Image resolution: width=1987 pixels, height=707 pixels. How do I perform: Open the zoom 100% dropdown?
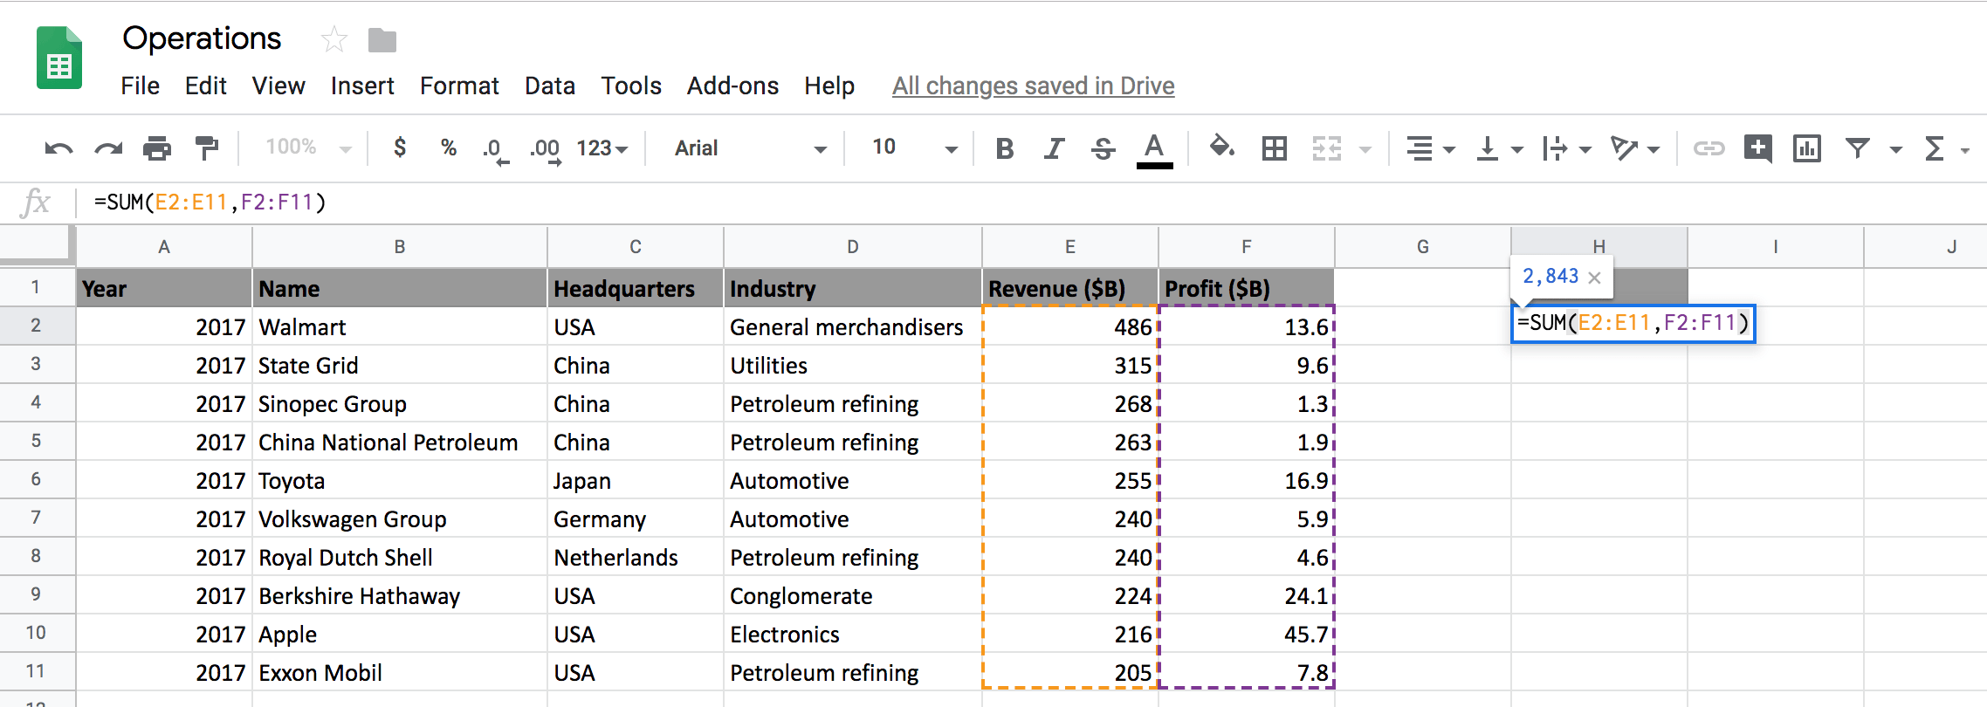308,148
